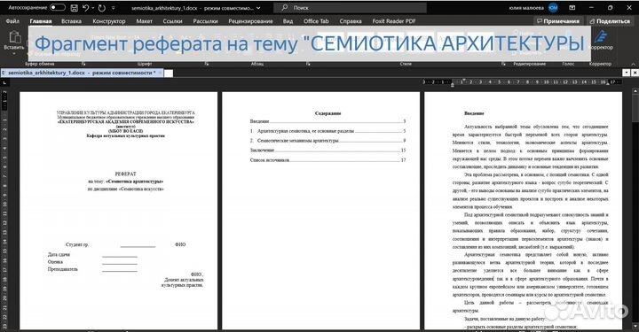Image resolution: width=639 pixels, height=332 pixels.
Task: Click 'Кафедра актуальных культурных практик' line
Action: pos(125,135)
